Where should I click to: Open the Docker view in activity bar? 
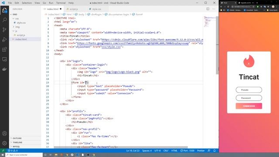[4, 69]
